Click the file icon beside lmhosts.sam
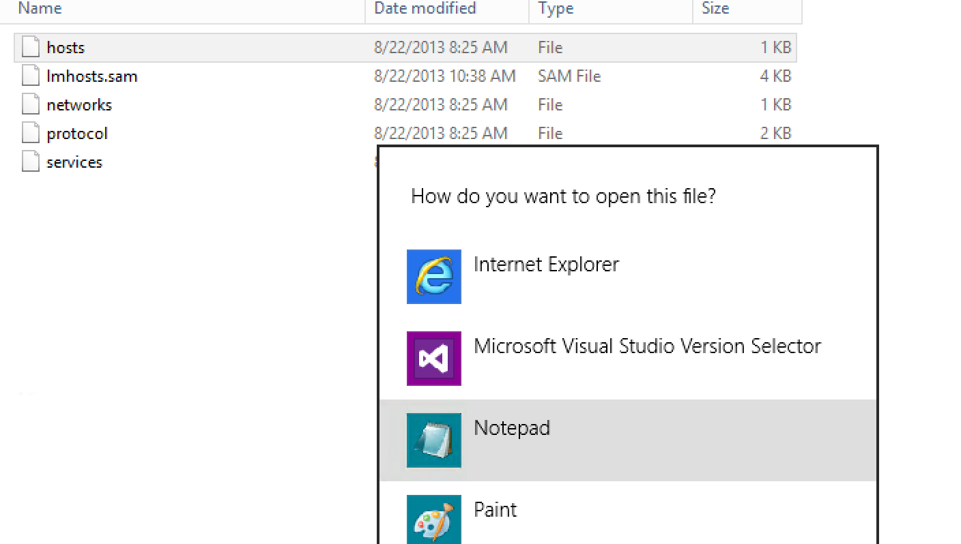 (30, 76)
